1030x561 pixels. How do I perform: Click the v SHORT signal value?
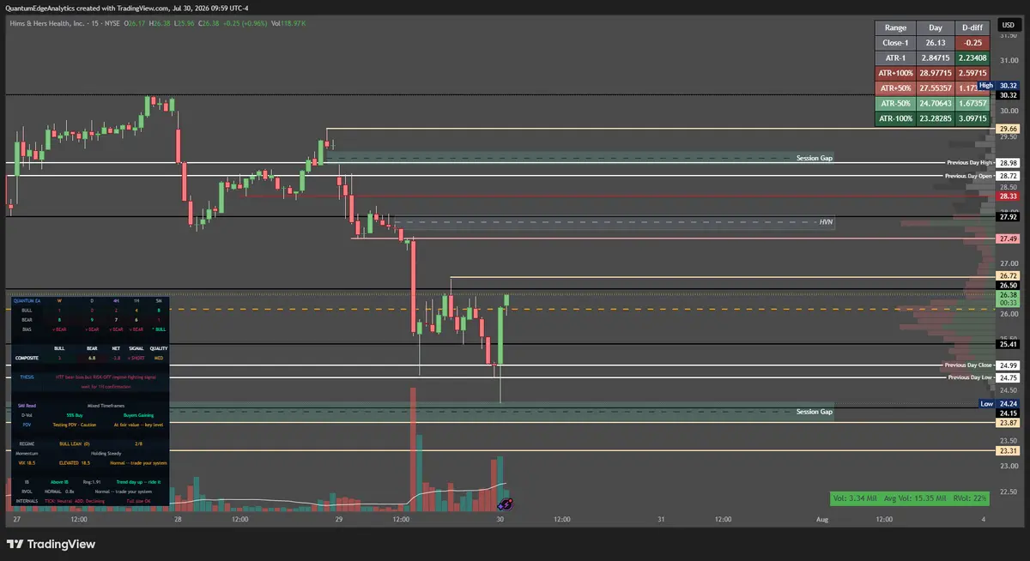tap(136, 358)
